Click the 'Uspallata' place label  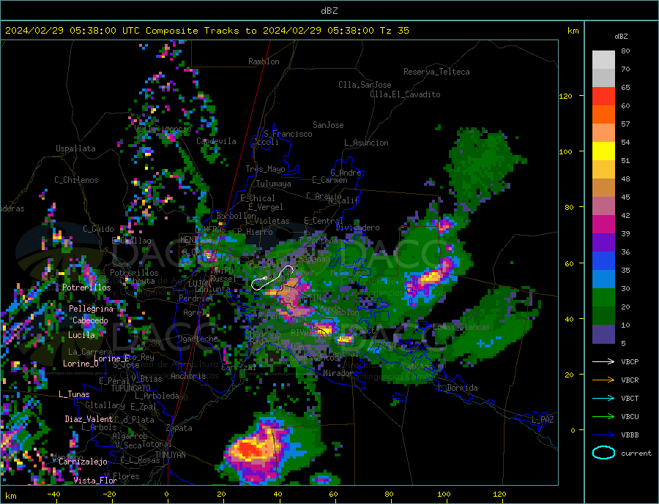(x=75, y=148)
